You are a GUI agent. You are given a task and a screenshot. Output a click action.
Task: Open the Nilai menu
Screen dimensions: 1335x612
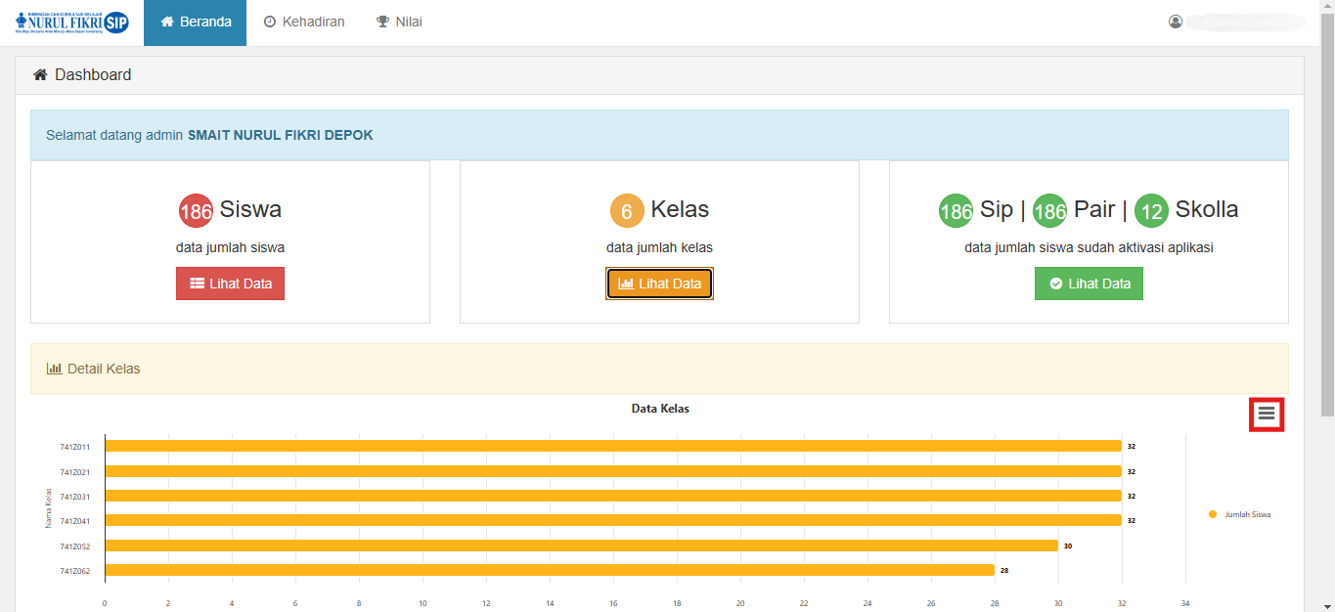pos(399,22)
